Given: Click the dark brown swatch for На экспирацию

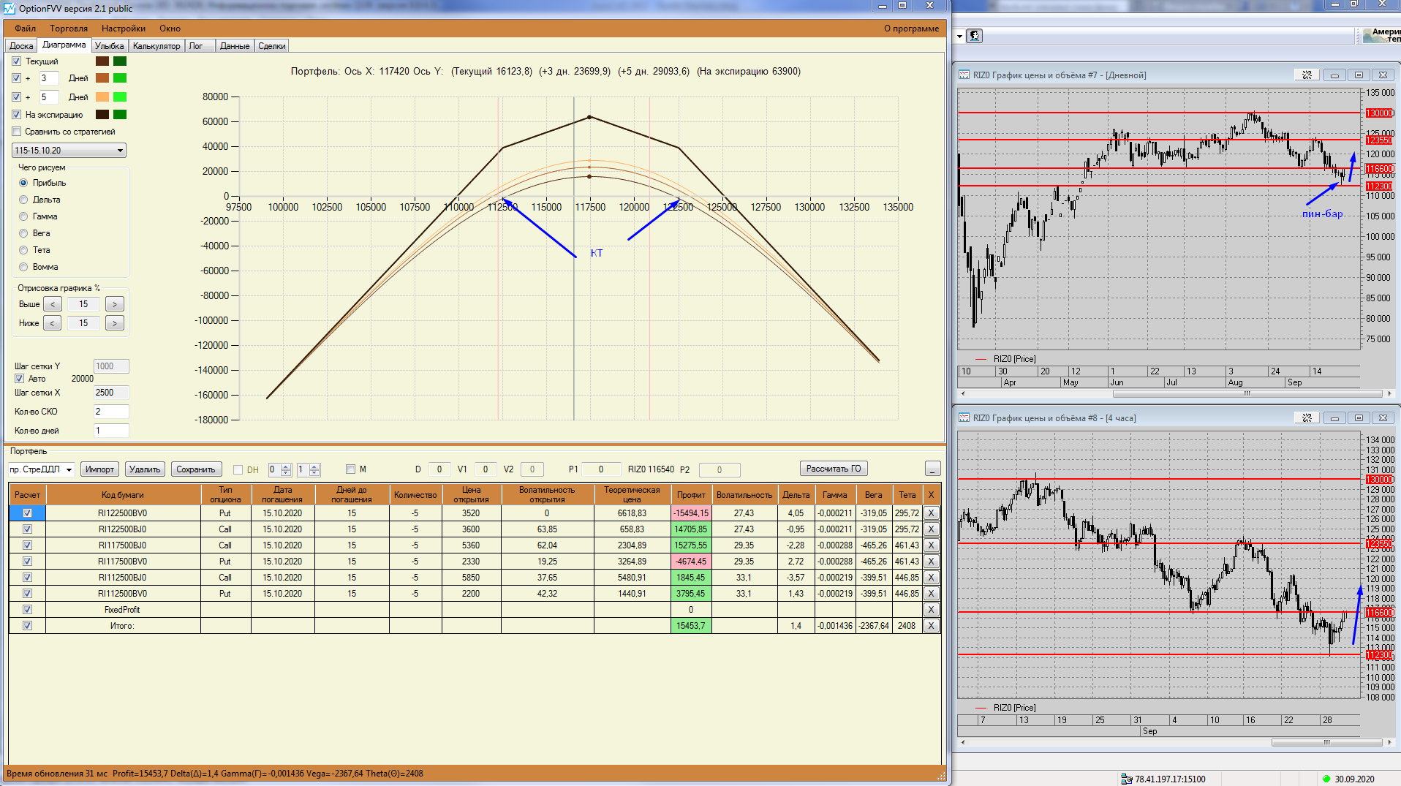Looking at the screenshot, I should [102, 115].
